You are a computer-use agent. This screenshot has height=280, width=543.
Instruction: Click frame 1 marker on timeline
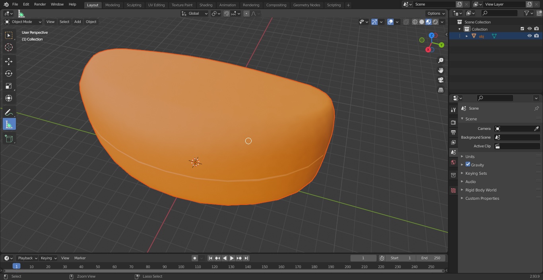click(16, 266)
